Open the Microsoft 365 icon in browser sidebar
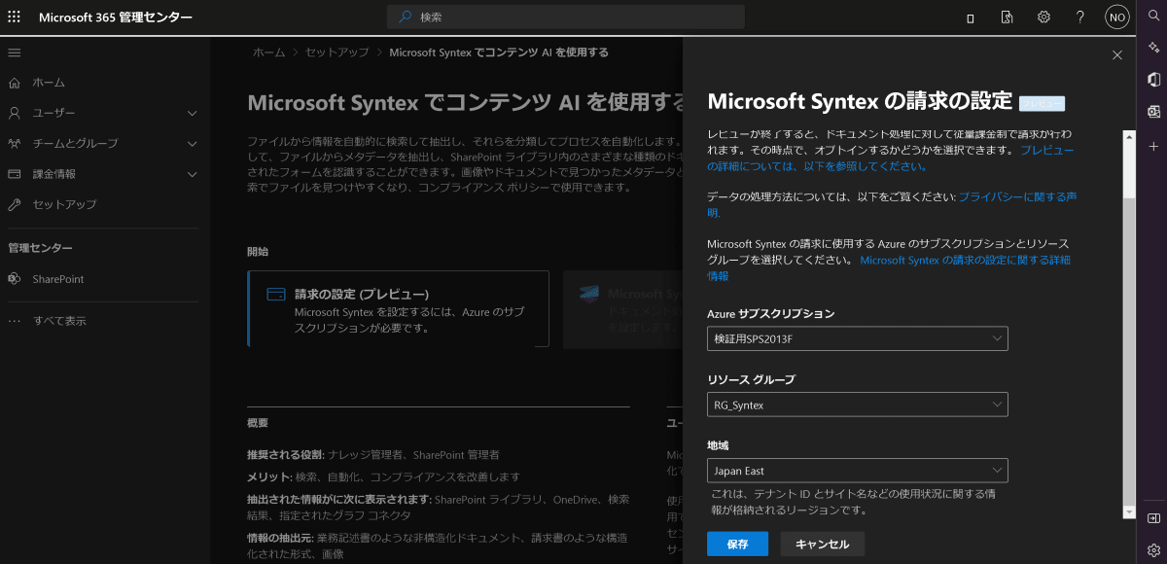This screenshot has height=564, width=1167. [1153, 80]
